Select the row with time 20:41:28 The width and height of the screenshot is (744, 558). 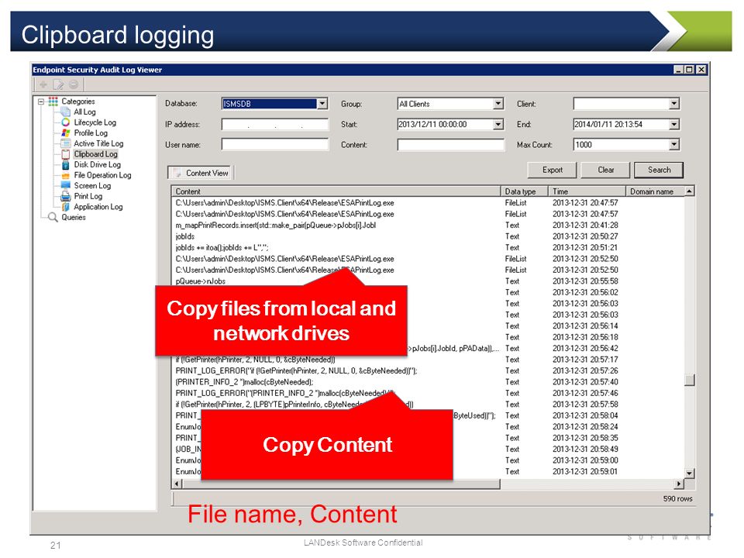pyautogui.click(x=429, y=226)
